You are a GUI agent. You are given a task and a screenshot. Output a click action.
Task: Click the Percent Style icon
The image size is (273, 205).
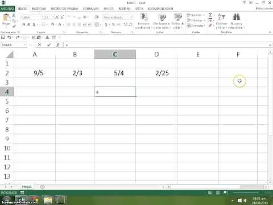pos(113,24)
